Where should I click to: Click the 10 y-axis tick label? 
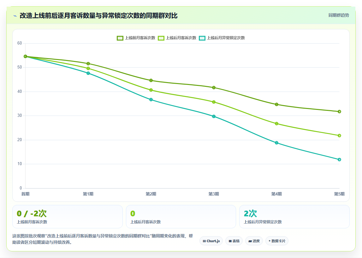click(x=20, y=164)
